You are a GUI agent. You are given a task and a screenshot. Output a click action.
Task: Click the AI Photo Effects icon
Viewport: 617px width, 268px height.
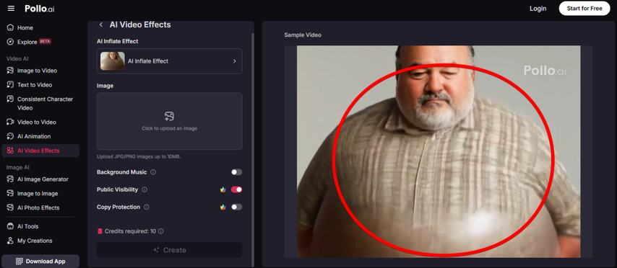tap(10, 208)
